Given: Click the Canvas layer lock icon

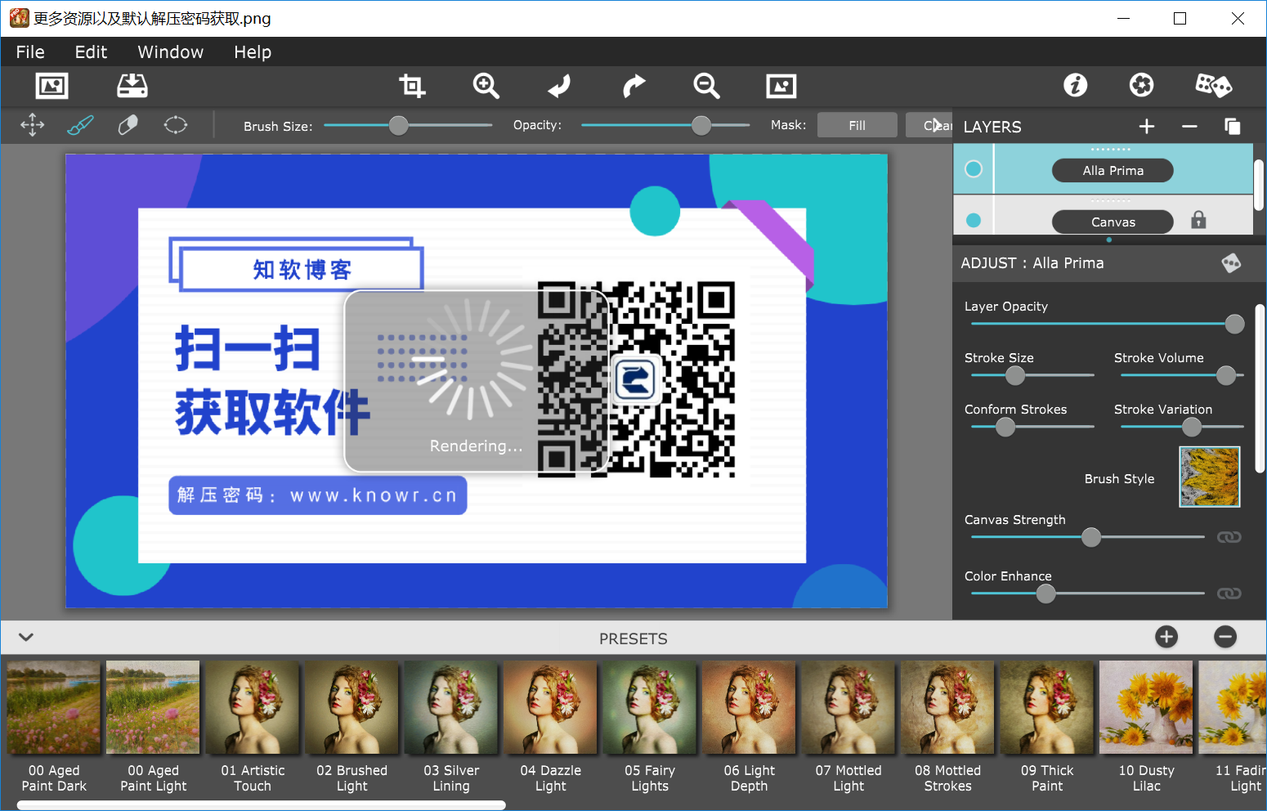Looking at the screenshot, I should point(1198,220).
